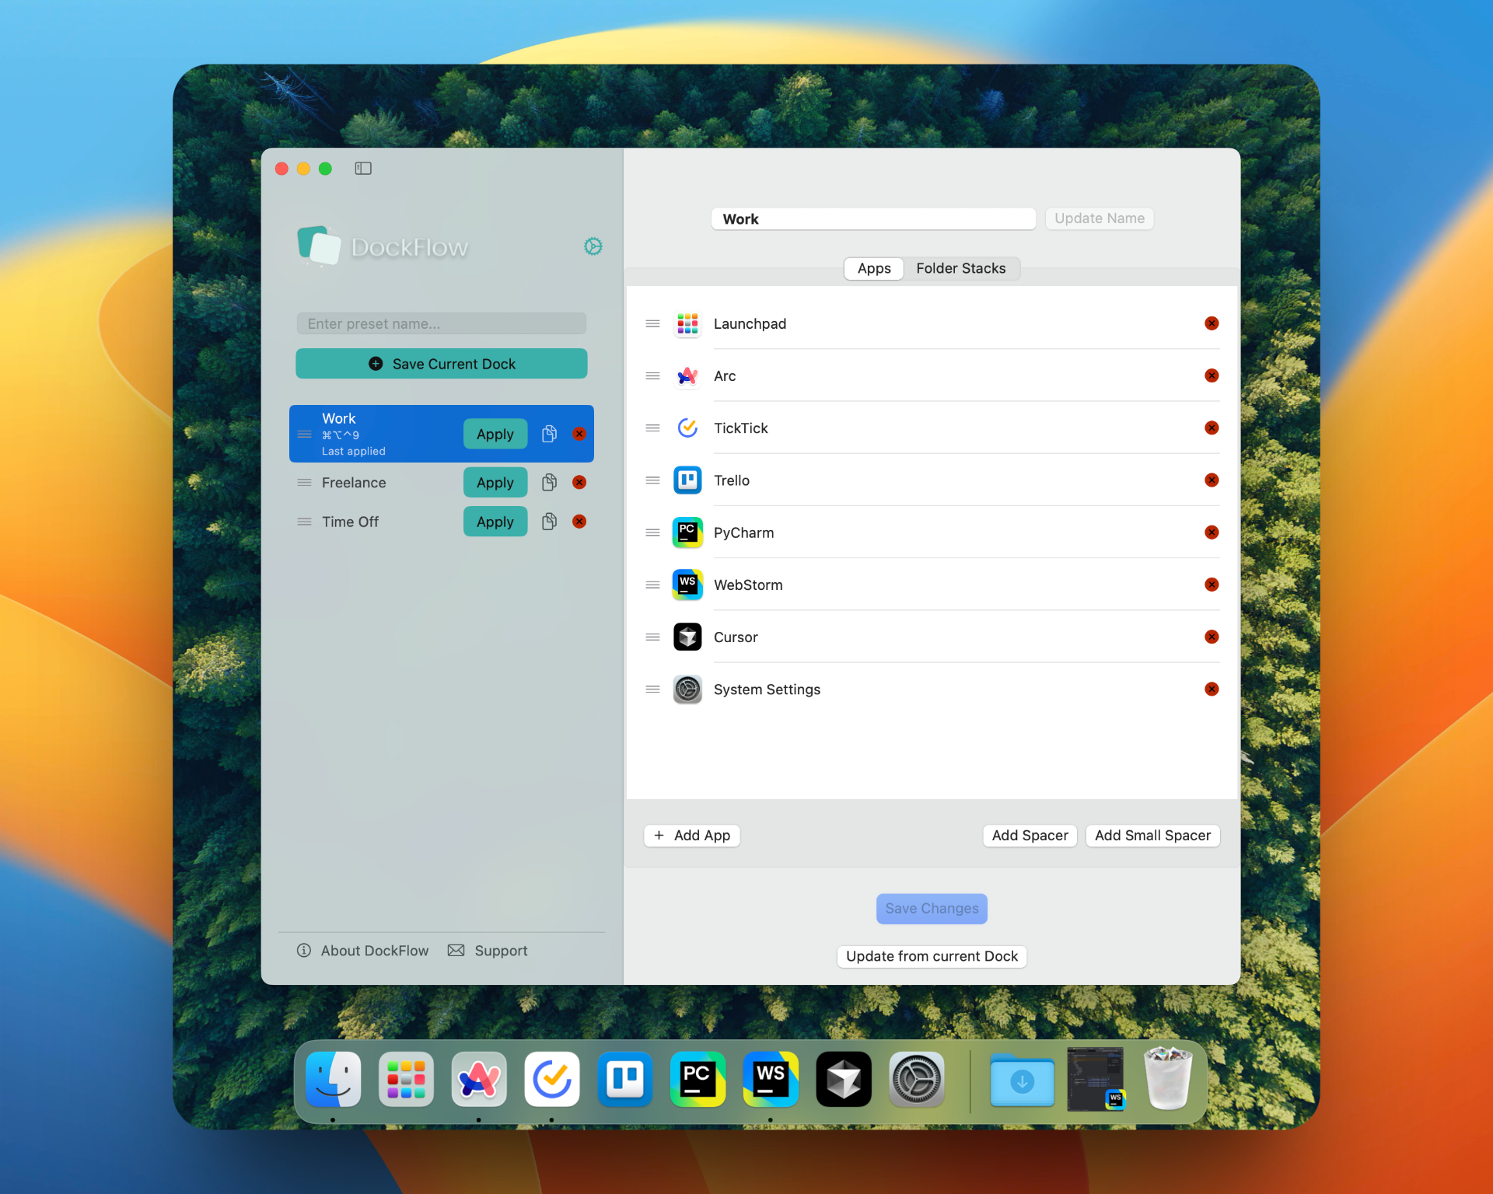Apply the Freelance preset

495,482
